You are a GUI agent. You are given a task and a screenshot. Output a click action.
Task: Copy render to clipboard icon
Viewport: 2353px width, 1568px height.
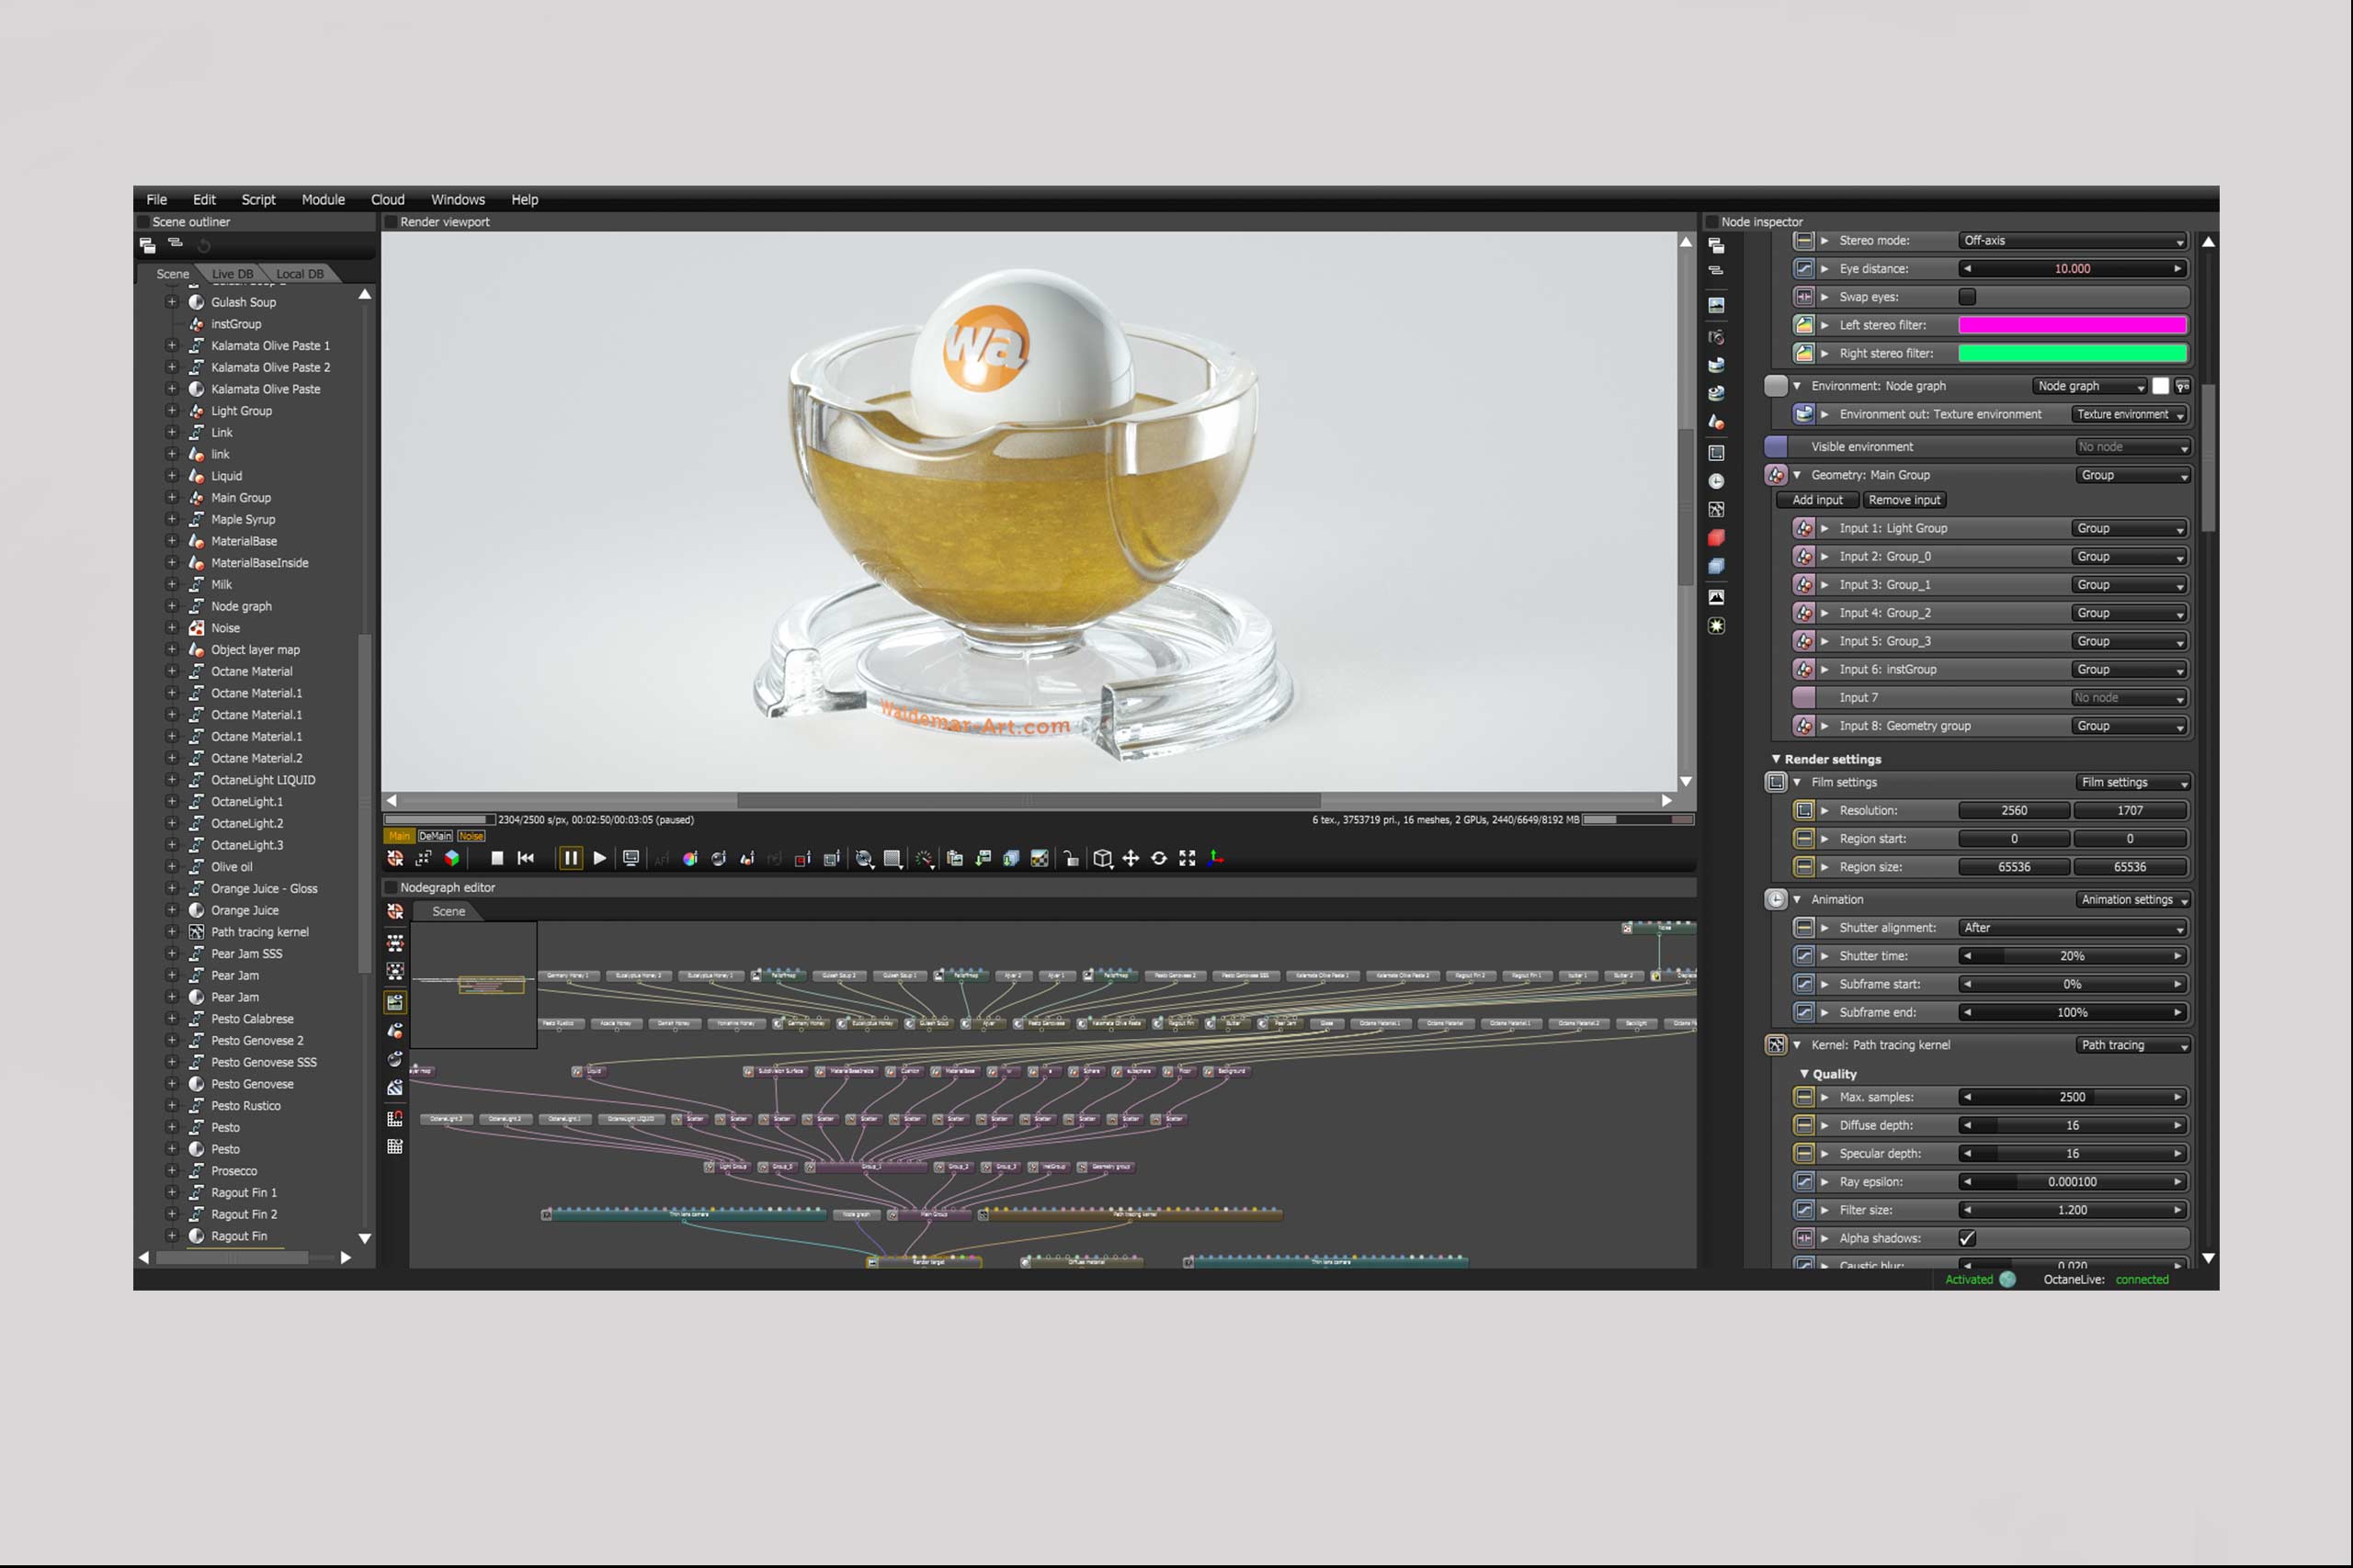954,858
